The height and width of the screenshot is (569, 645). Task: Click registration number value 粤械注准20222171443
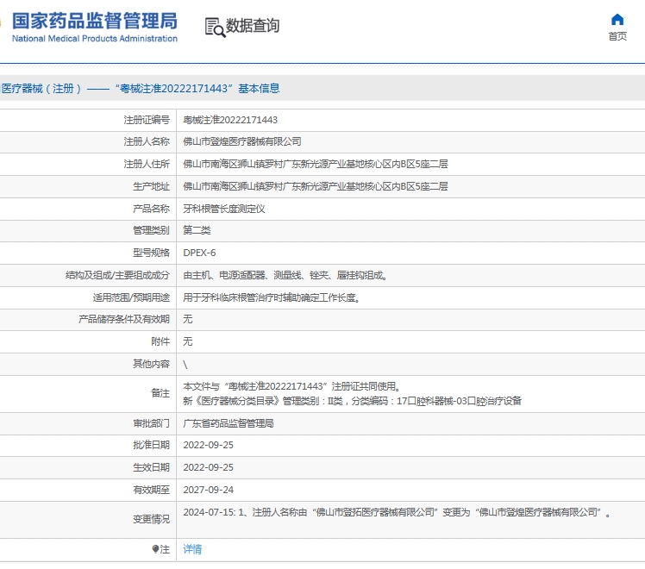tap(230, 120)
